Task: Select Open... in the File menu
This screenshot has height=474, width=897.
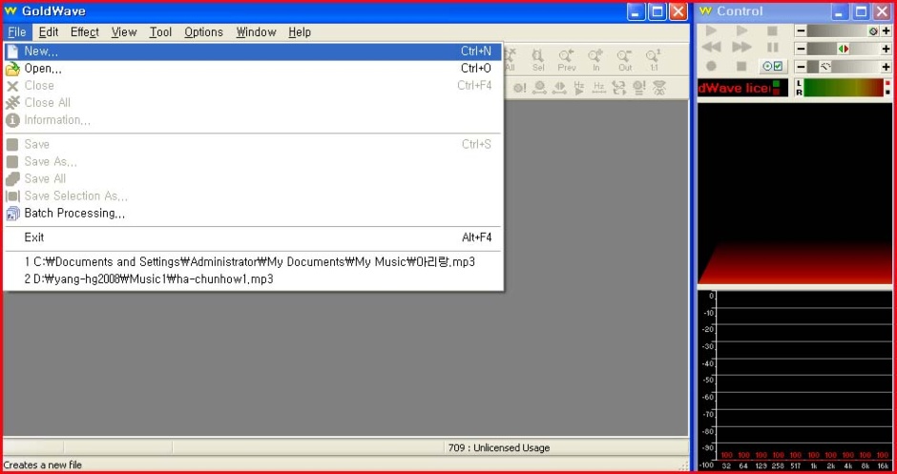Action: point(253,69)
